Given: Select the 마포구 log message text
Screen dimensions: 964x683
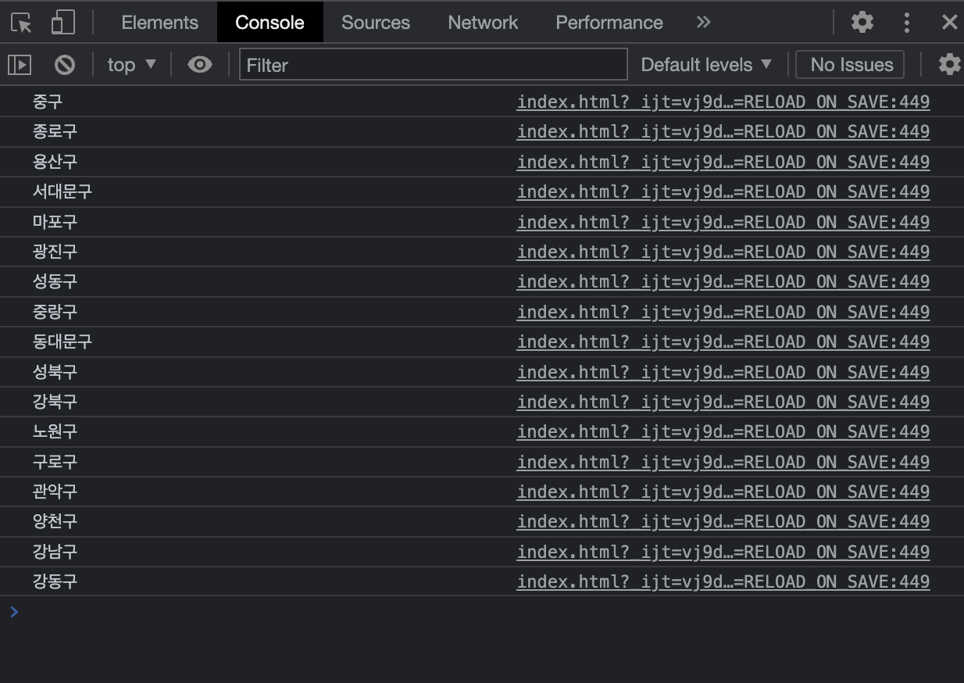Looking at the screenshot, I should point(55,222).
